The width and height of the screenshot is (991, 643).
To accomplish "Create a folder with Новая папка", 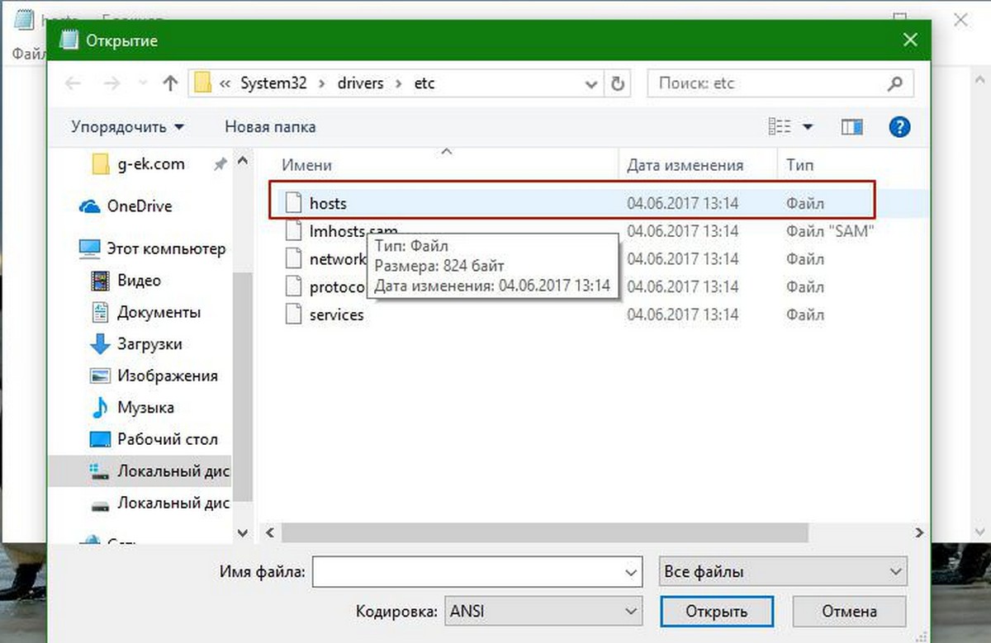I will pyautogui.click(x=270, y=127).
